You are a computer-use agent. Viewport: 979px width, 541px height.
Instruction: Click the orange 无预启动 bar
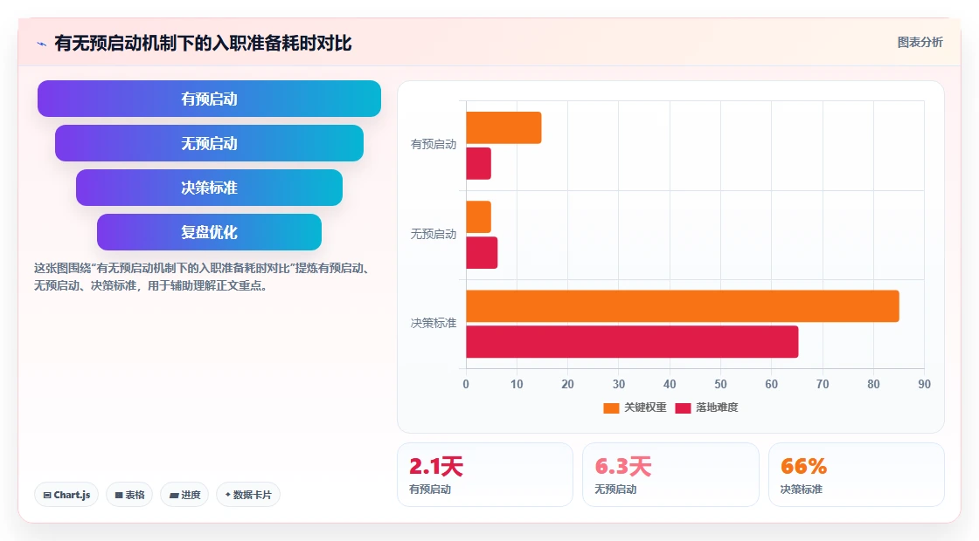479,217
